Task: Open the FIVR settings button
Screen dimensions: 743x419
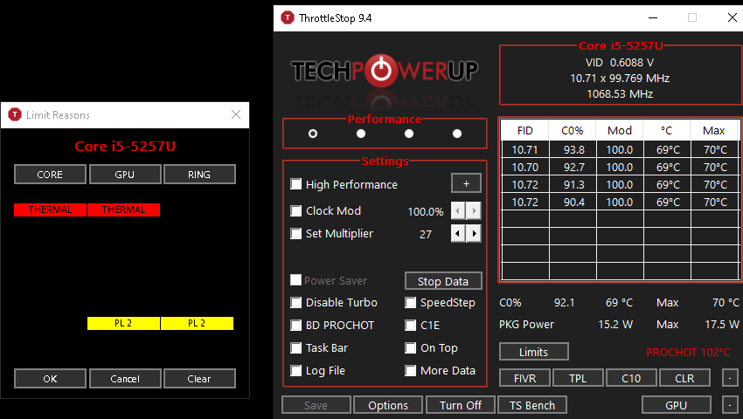Action: tap(525, 378)
